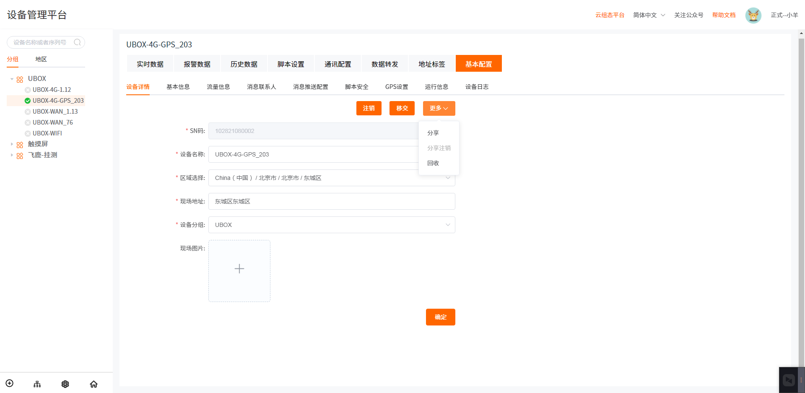
Task: Open the 基本信息 sub-tab
Action: coord(178,87)
